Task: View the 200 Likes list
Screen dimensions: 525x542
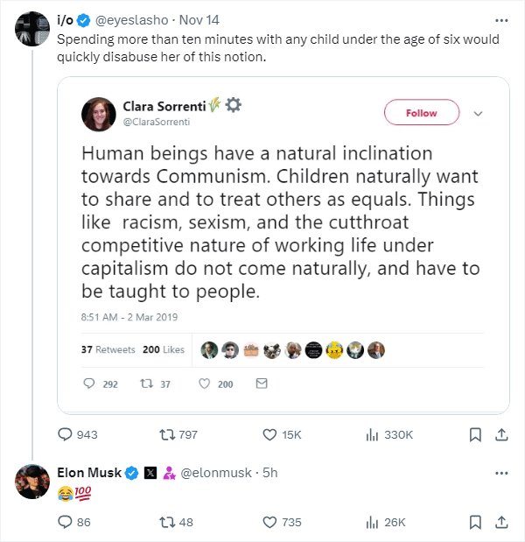Action: pyautogui.click(x=164, y=349)
